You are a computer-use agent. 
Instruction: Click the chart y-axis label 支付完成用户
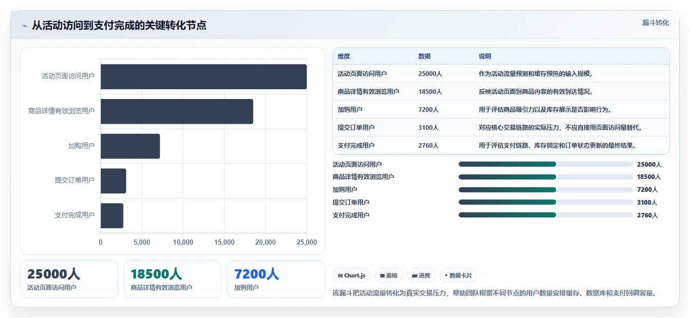tap(75, 215)
